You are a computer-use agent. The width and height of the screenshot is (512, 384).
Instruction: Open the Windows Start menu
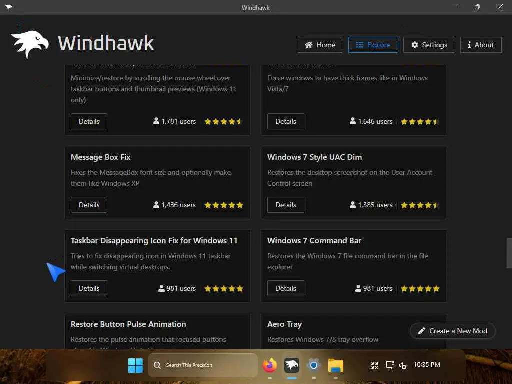pyautogui.click(x=135, y=365)
